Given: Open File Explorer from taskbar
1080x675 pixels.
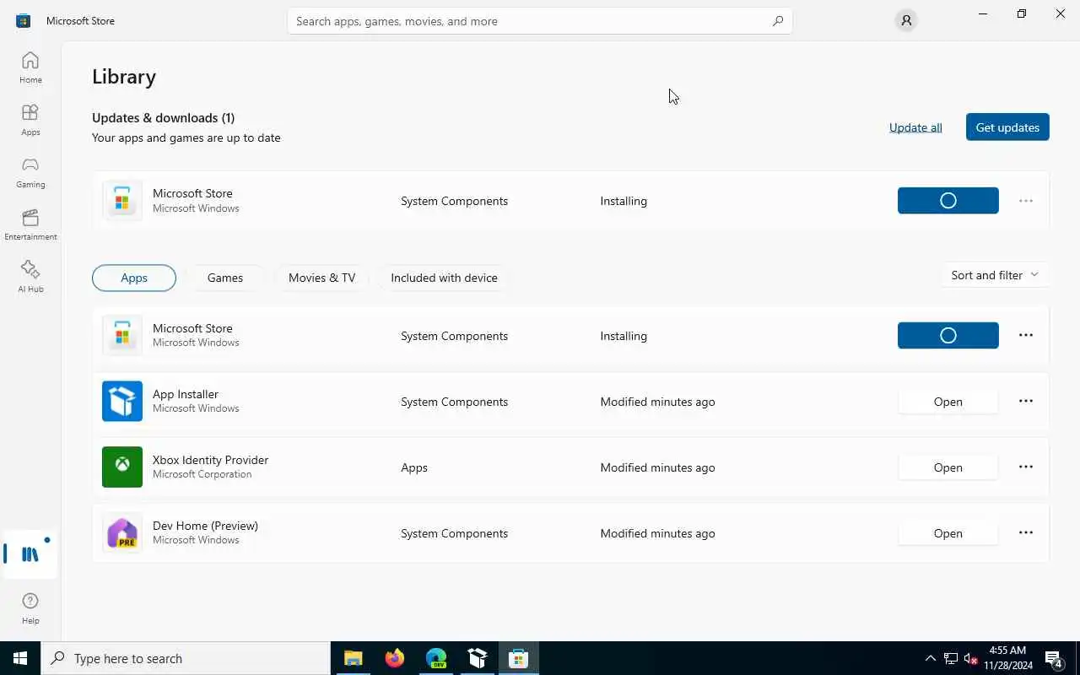Looking at the screenshot, I should tap(353, 658).
